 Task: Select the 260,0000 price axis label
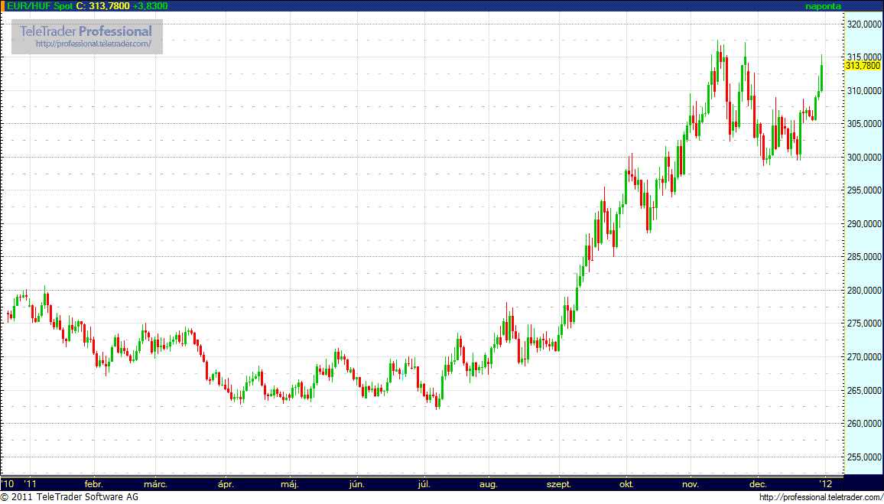[863, 424]
